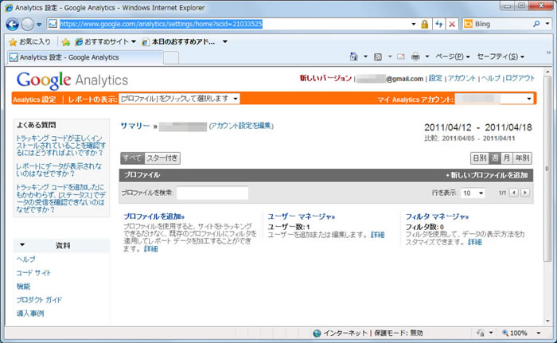
Task: Open FAQ about レポートにデータが表示されない
Action: coord(59,170)
